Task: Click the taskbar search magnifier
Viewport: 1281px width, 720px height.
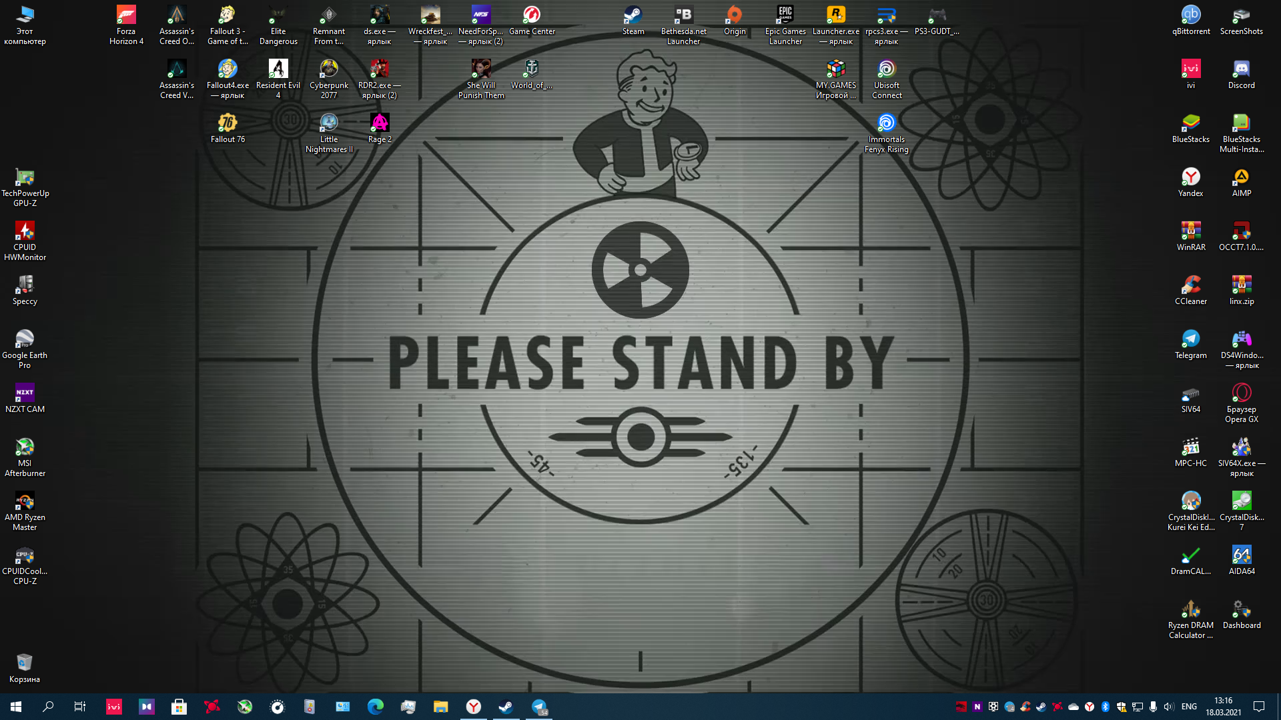Action: click(48, 707)
